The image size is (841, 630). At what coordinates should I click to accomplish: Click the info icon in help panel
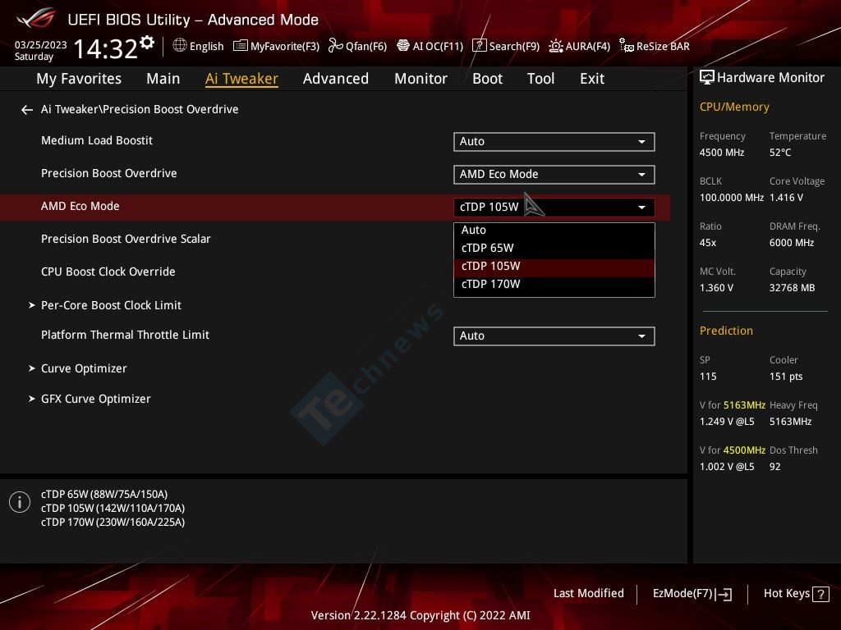click(x=20, y=503)
